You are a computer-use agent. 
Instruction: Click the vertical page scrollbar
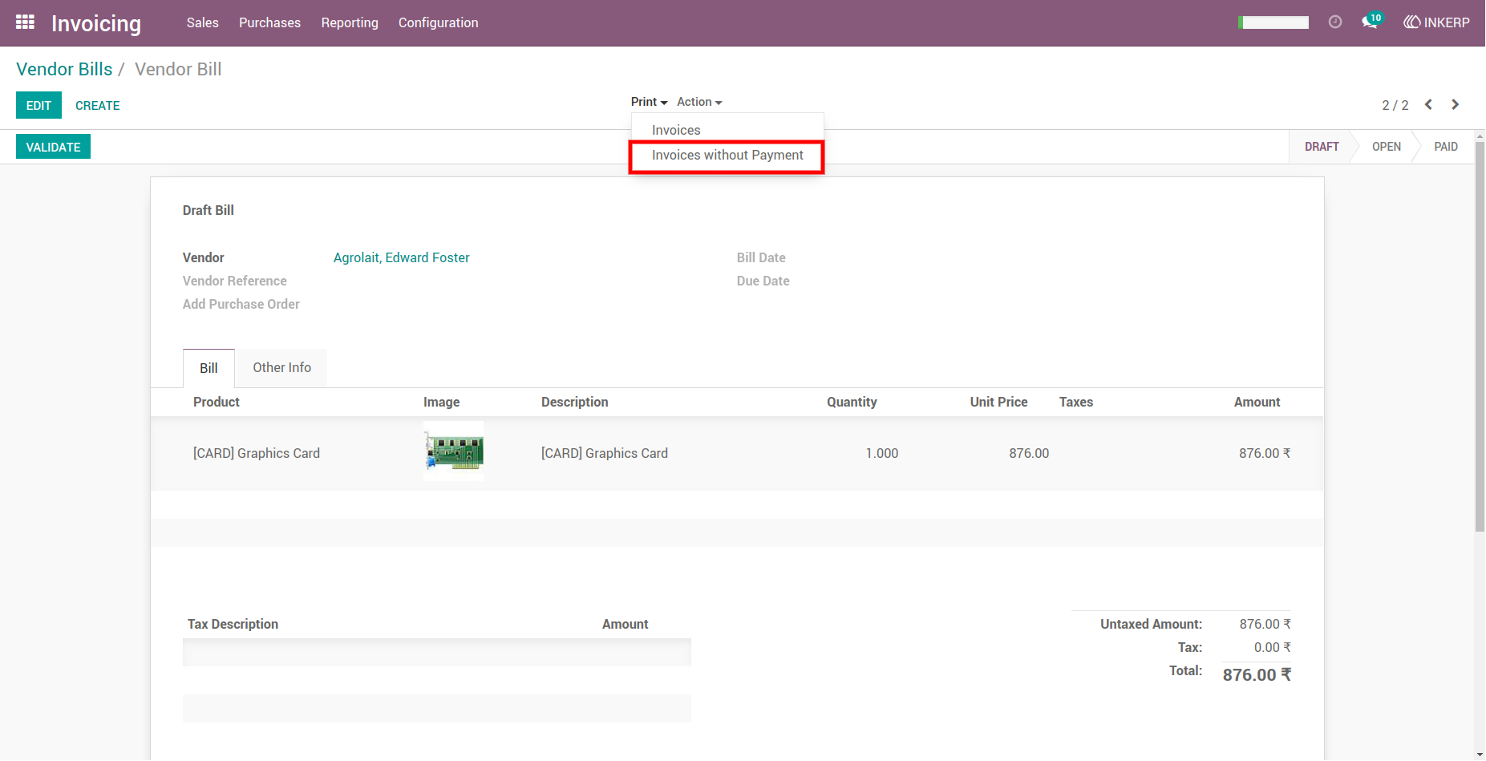[1480, 337]
